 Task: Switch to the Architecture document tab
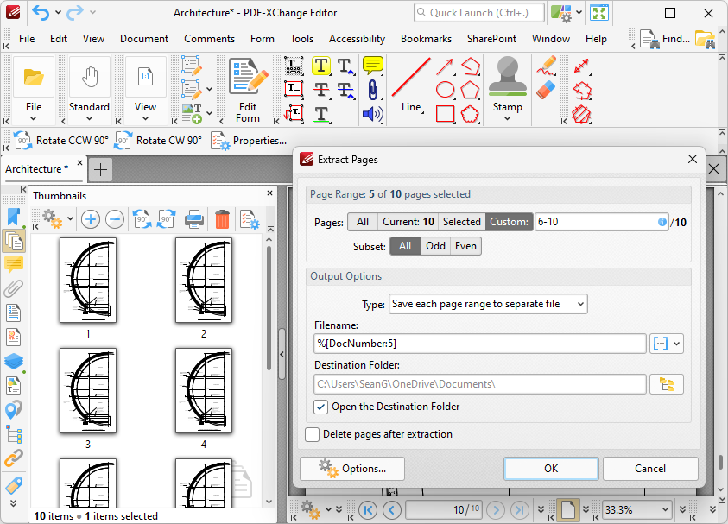[36, 169]
